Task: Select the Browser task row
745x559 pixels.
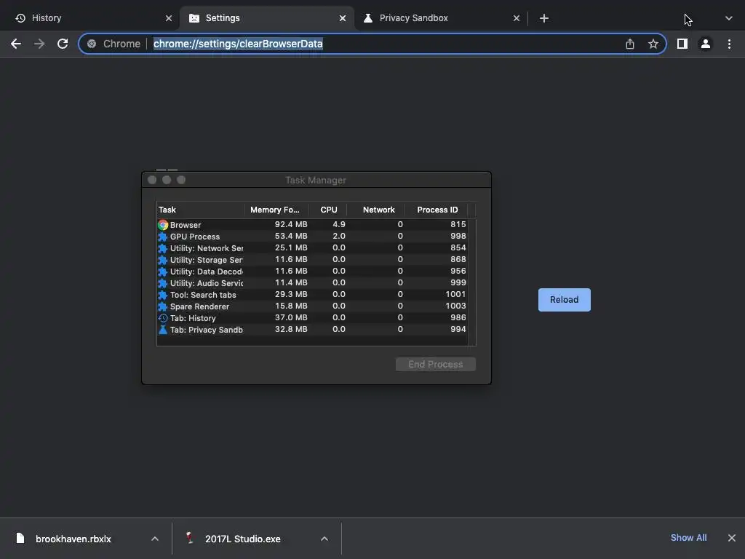Action: pyautogui.click(x=312, y=224)
